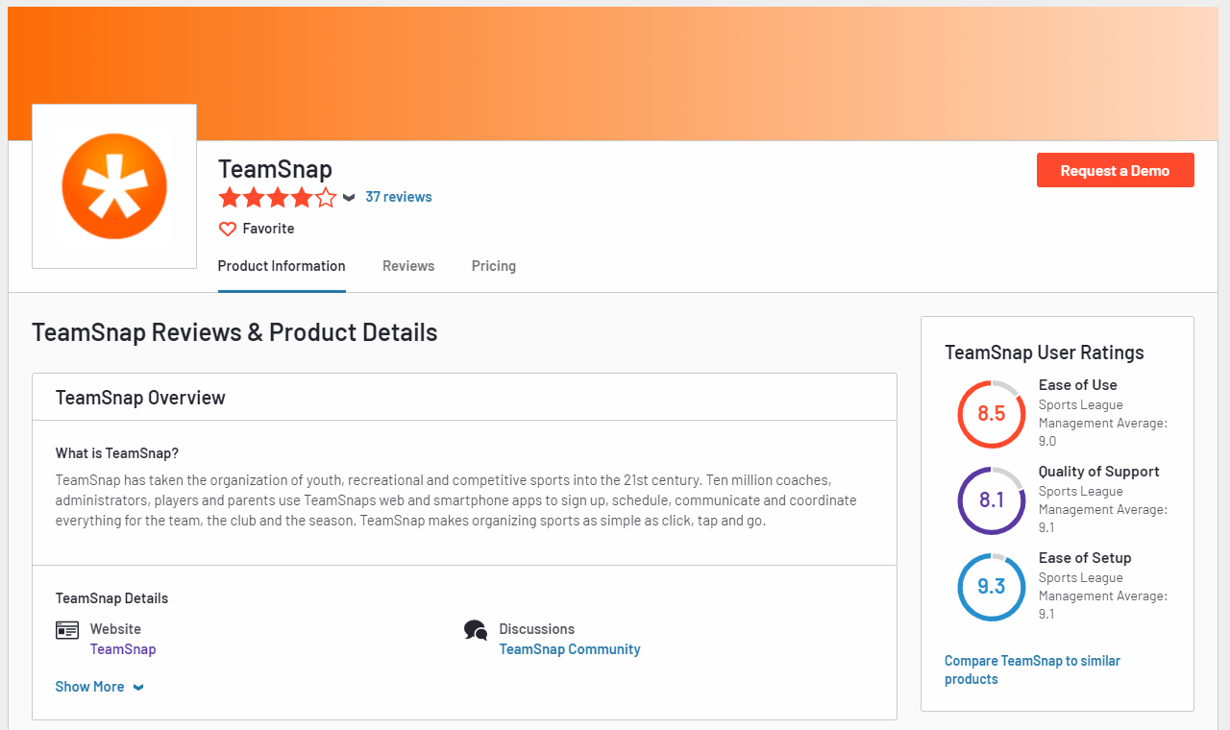
Task: Click the Quality of Support 8.1 gauge
Action: point(992,500)
